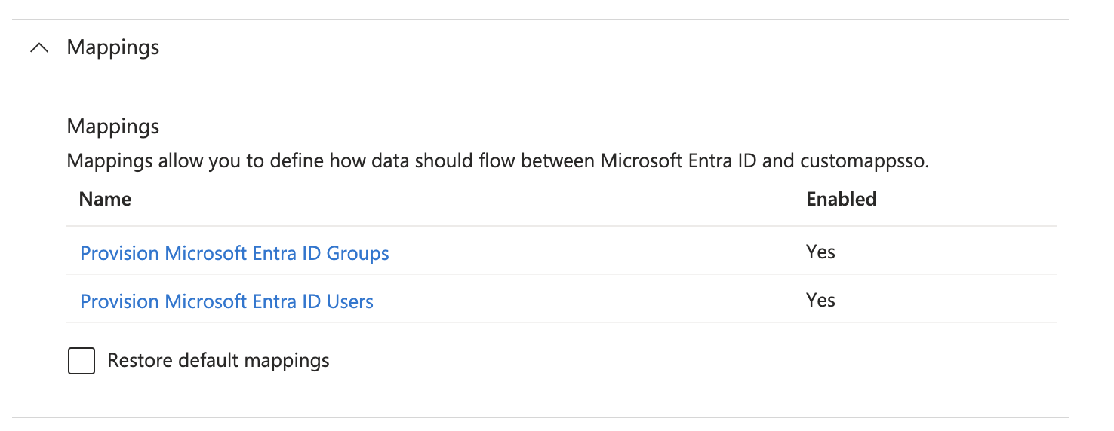Select the Enabled column header
This screenshot has height=431, width=1114.
842,199
